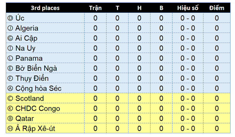This screenshot has width=235, height=137.
Task: Click the circled G icon beside Ai Cập
Action: point(10,38)
